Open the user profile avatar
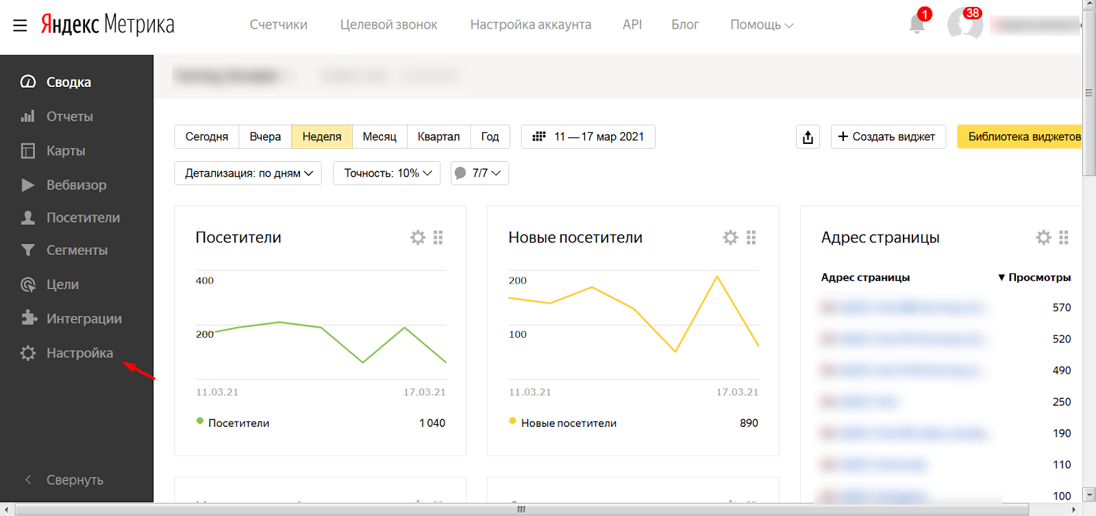 click(x=964, y=25)
